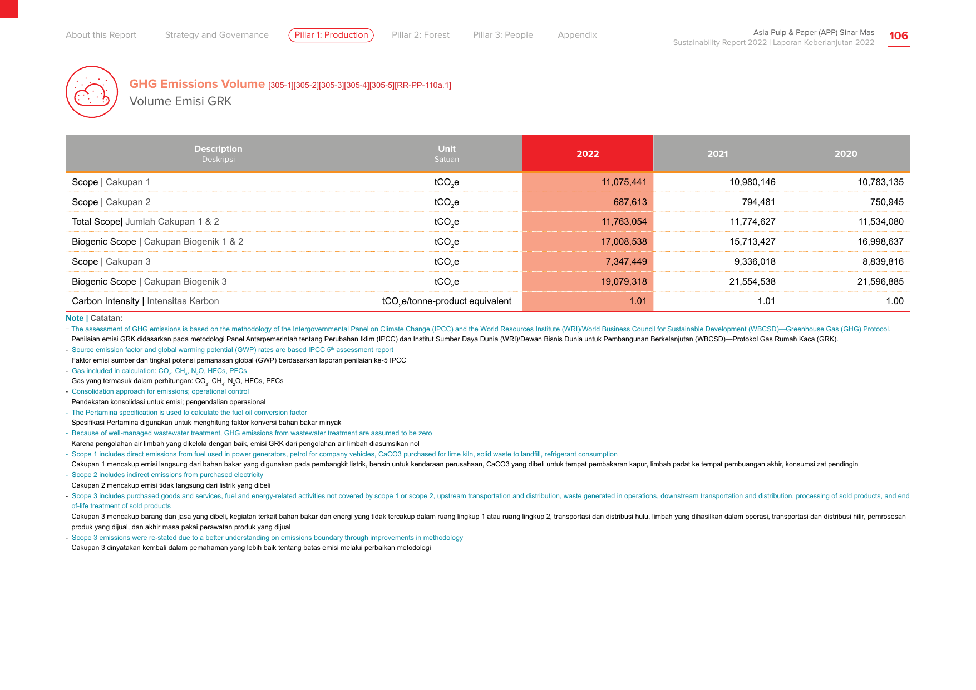Go to Strategy and Governance section
This screenshot has width=976, height=690.
216,35
